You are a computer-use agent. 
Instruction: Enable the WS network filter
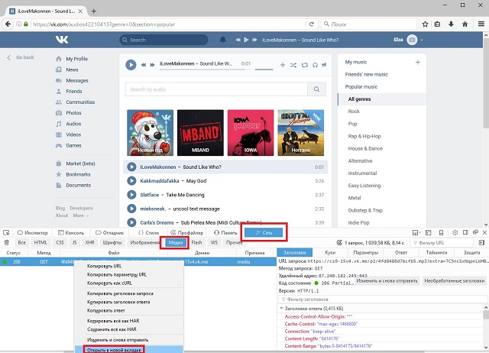214,242
